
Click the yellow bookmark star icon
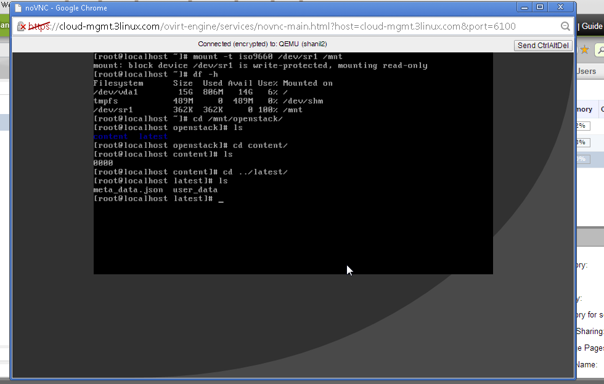[x=584, y=50]
